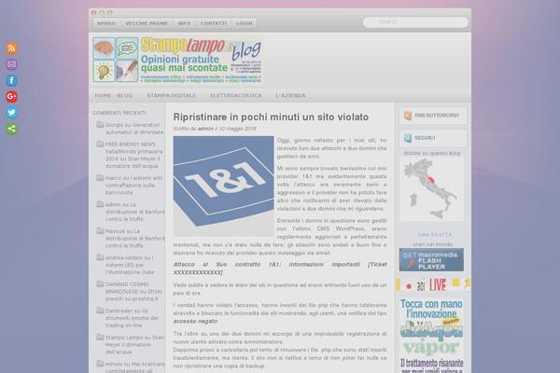Image resolution: width=560 pixels, height=373 pixels.
Task: Open the Login menu item
Action: [x=244, y=23]
